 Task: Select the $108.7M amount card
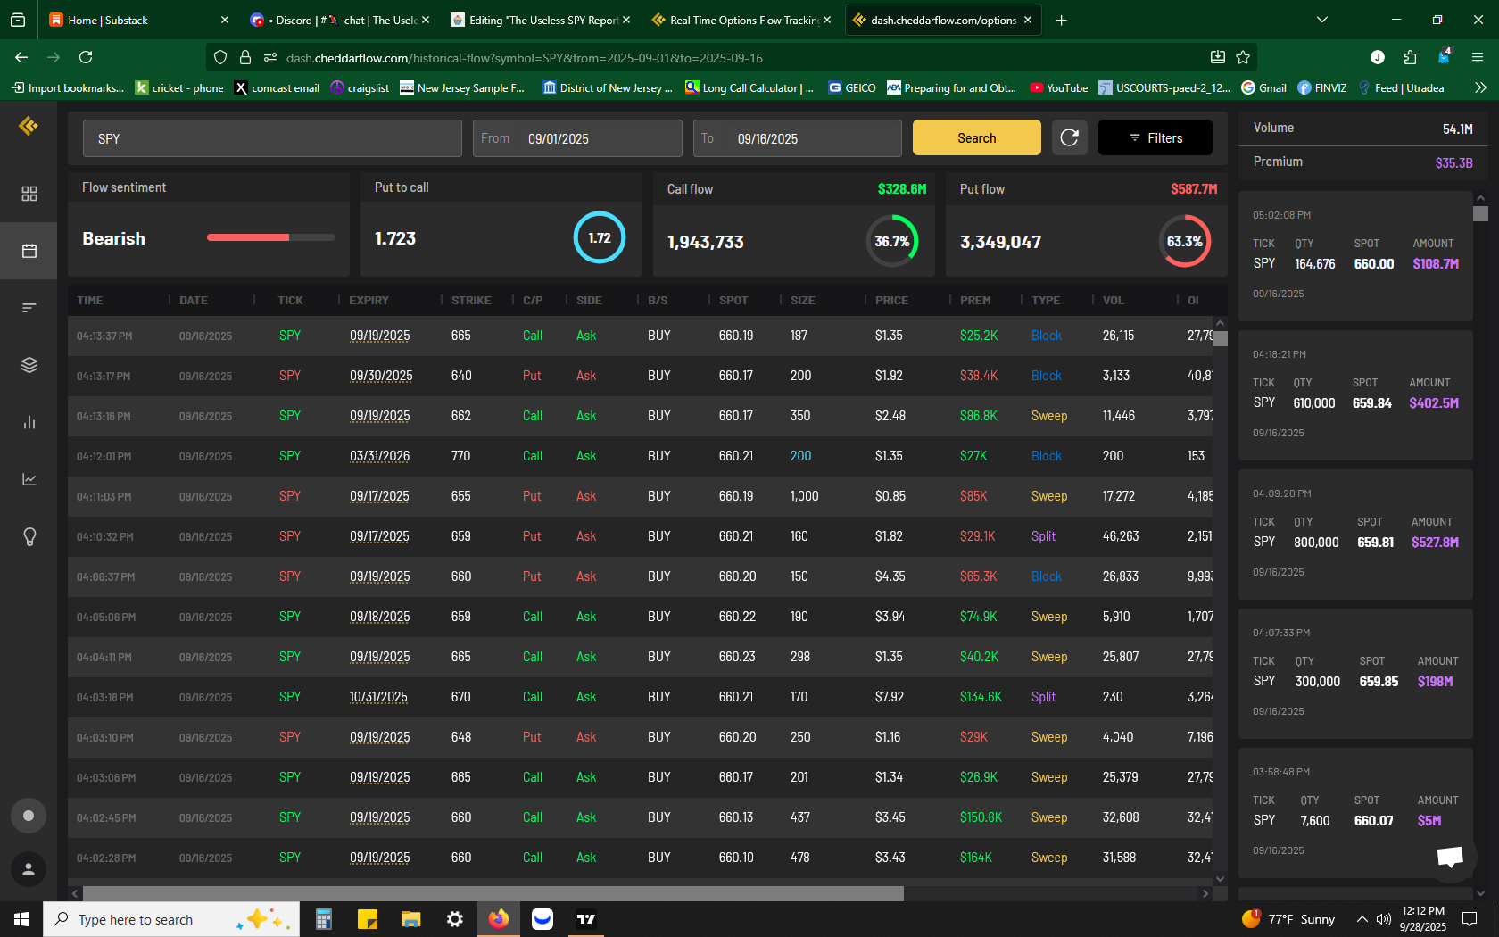pyautogui.click(x=1355, y=256)
